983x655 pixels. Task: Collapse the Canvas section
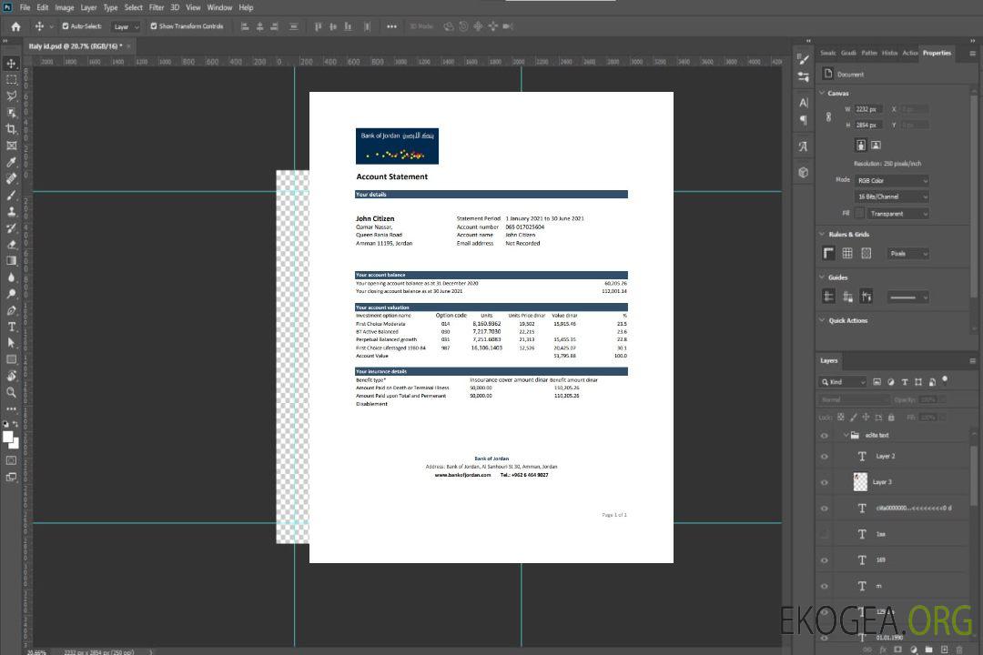[x=822, y=93]
